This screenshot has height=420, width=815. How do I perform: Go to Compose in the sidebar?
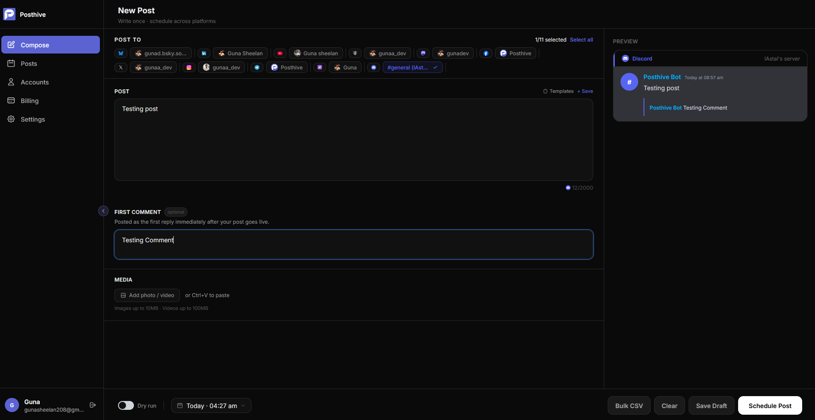pyautogui.click(x=50, y=45)
